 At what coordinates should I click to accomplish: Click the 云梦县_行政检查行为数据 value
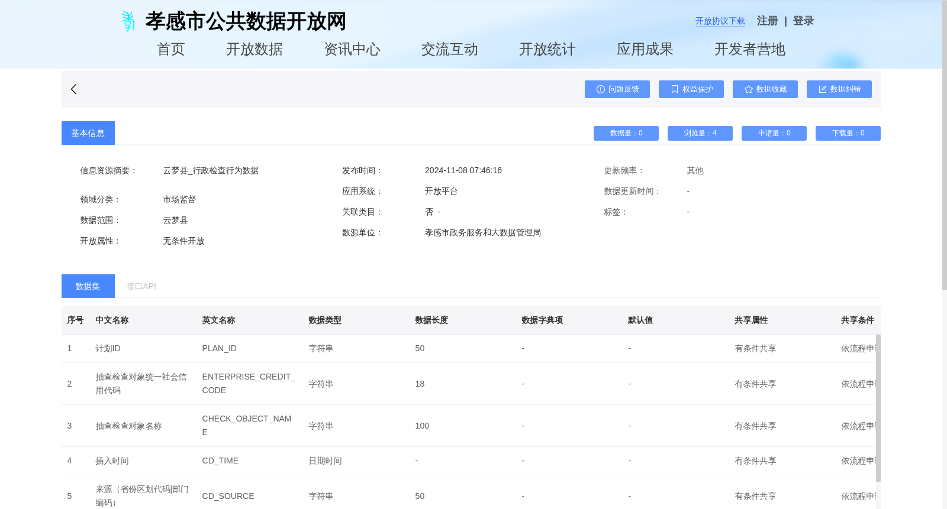(x=211, y=170)
